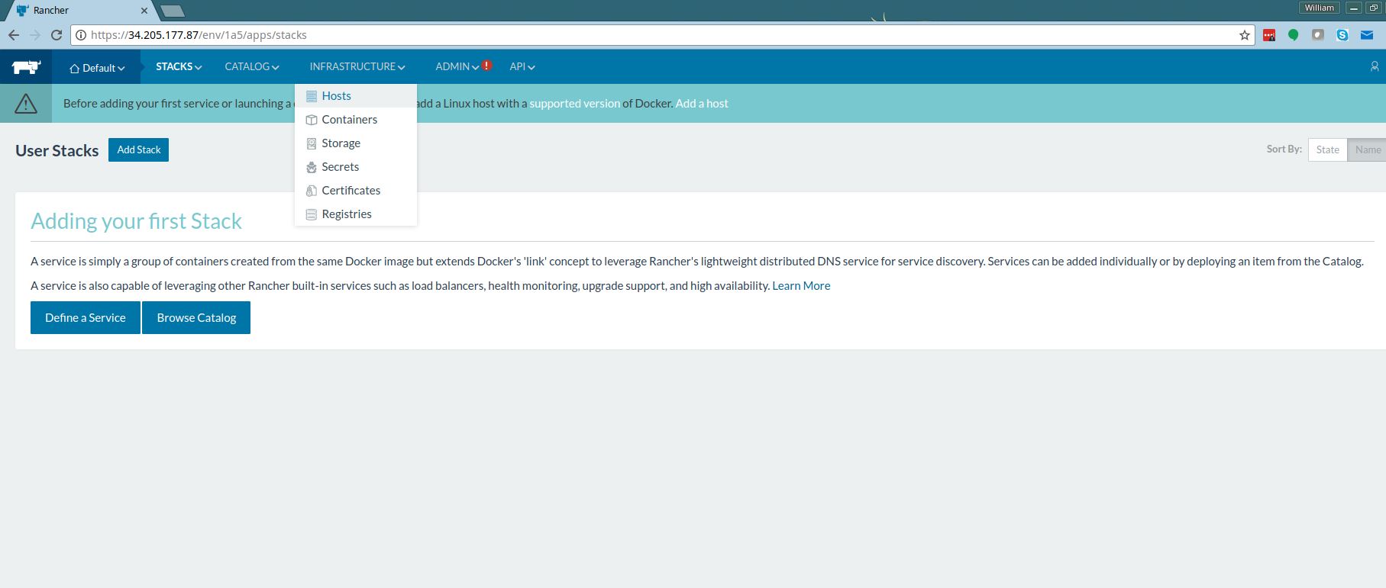1386x588 pixels.
Task: Click the Rancher cow logo
Action: (26, 67)
